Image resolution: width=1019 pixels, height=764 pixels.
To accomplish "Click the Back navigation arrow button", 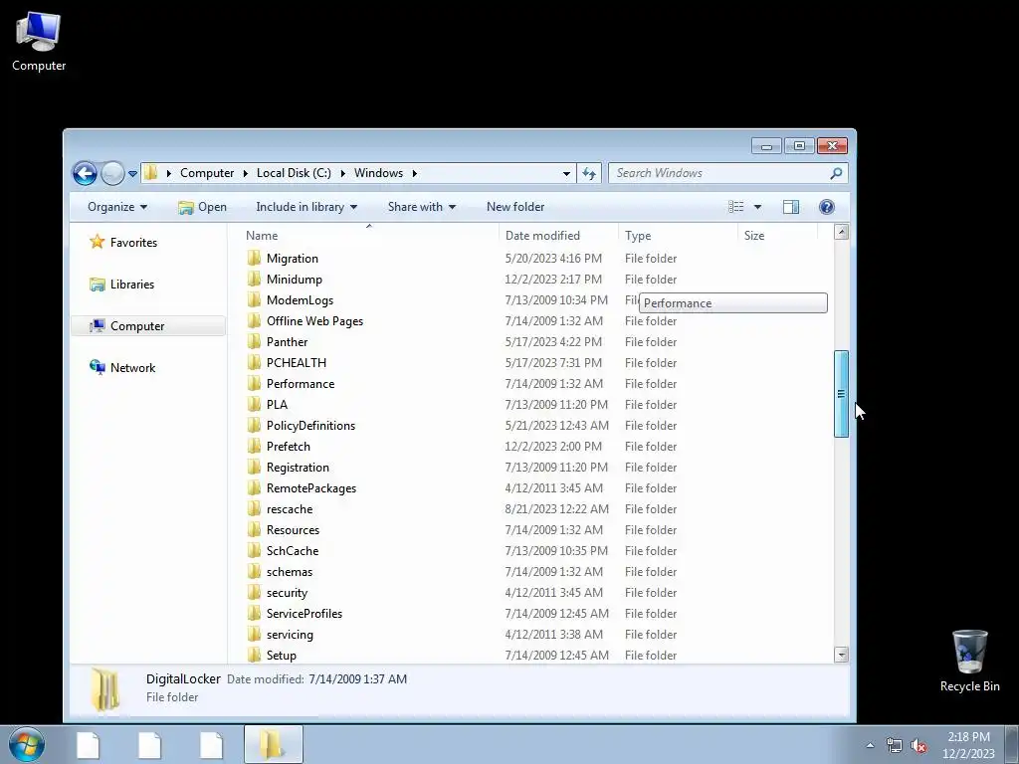I will (86, 173).
